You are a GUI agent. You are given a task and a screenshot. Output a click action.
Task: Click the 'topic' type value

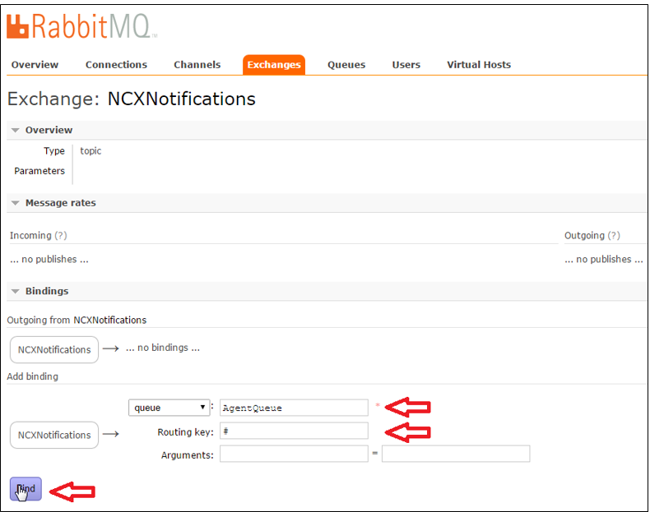pos(91,151)
